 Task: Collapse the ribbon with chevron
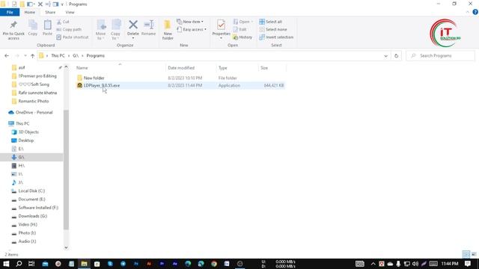468,12
